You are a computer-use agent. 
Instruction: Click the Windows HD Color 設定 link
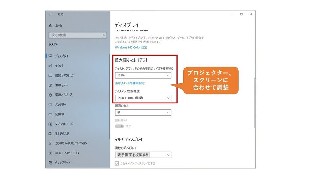[x=131, y=47]
